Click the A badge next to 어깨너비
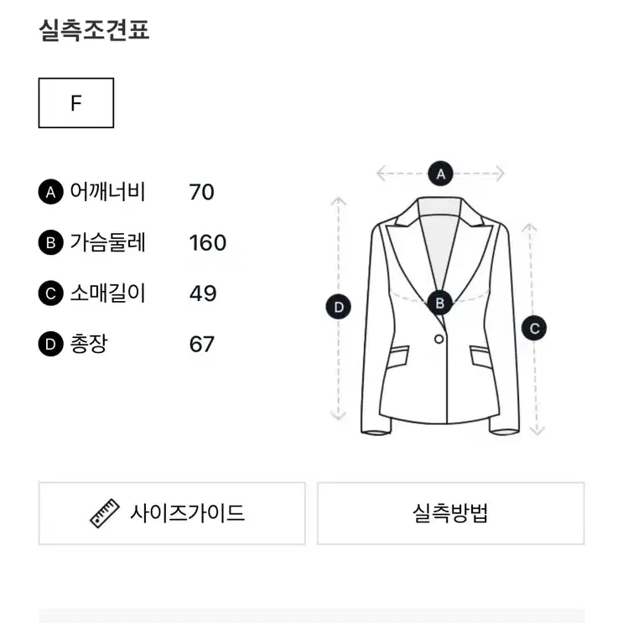This screenshot has height=623, width=623. pyautogui.click(x=50, y=192)
